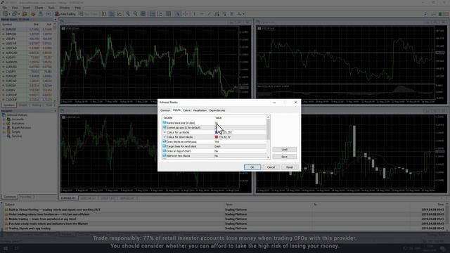This screenshot has height=253, width=450.
Task: Switch chart to candlesticks icon
Action: point(112,14)
